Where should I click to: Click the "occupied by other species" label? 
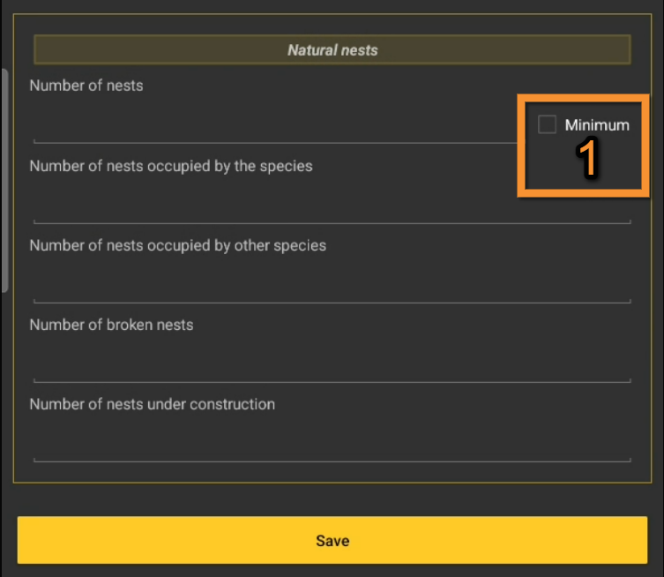(178, 245)
